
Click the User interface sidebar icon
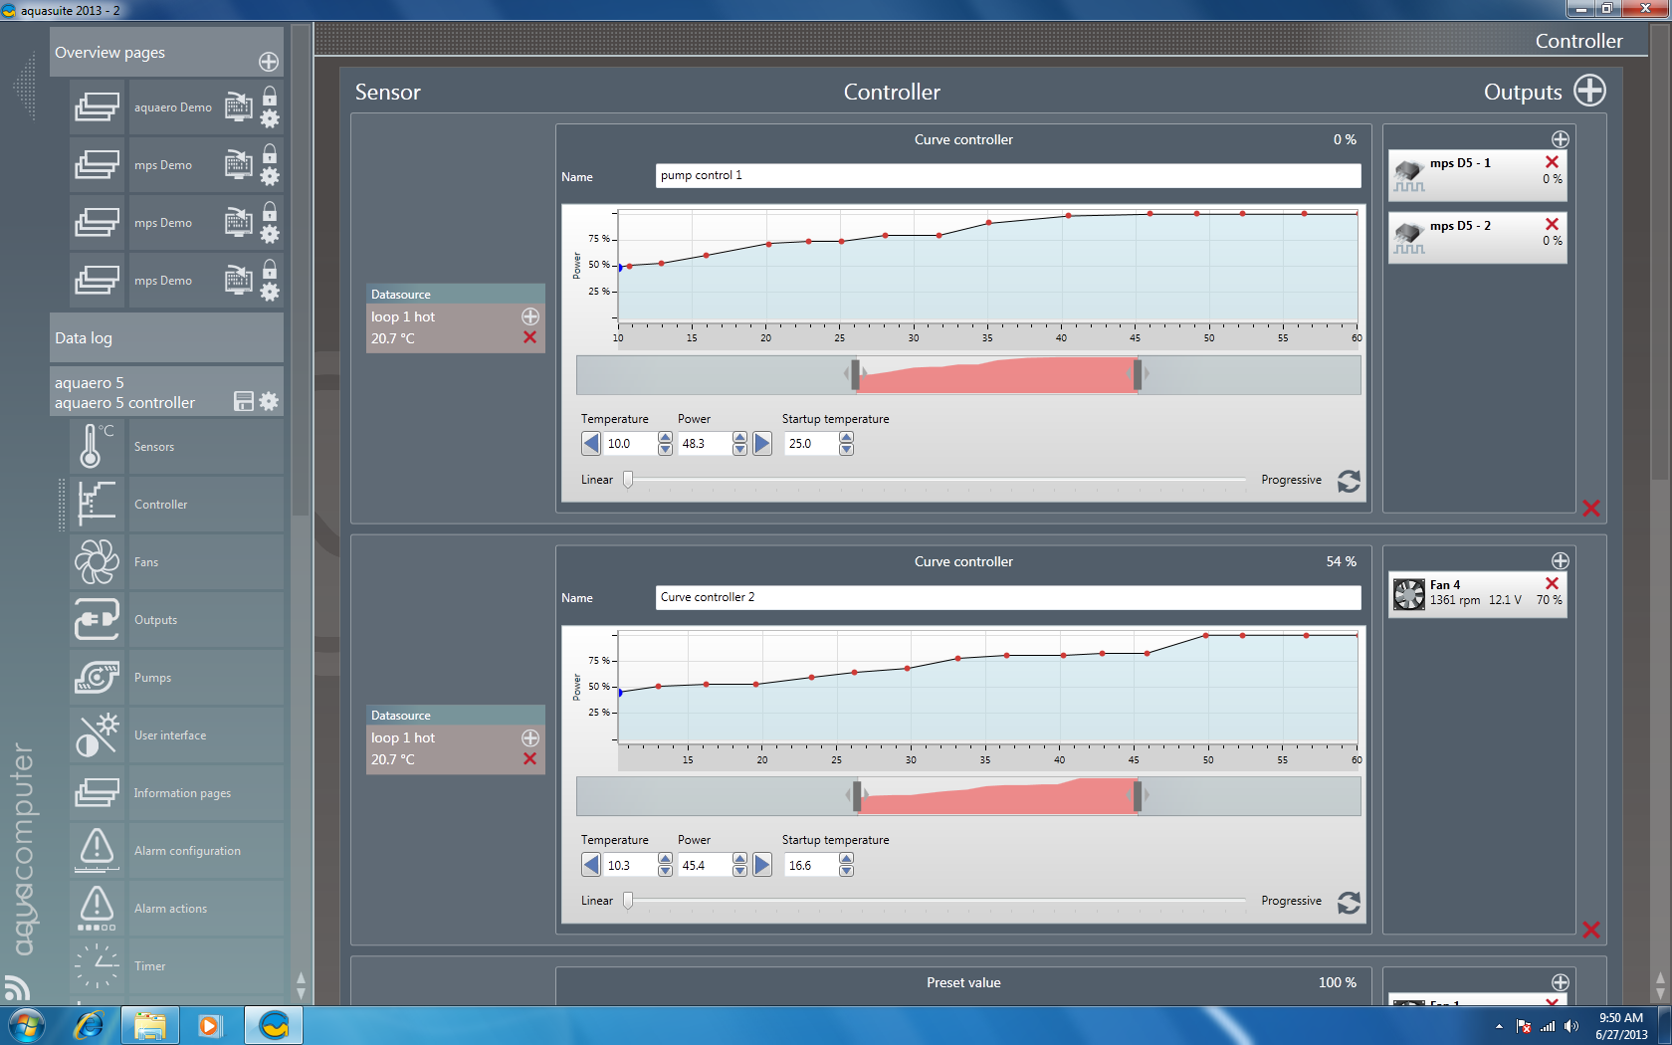pyautogui.click(x=97, y=735)
